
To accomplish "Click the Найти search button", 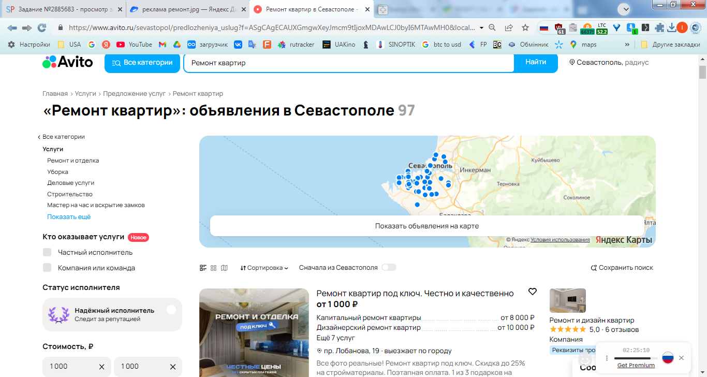I will click(536, 63).
